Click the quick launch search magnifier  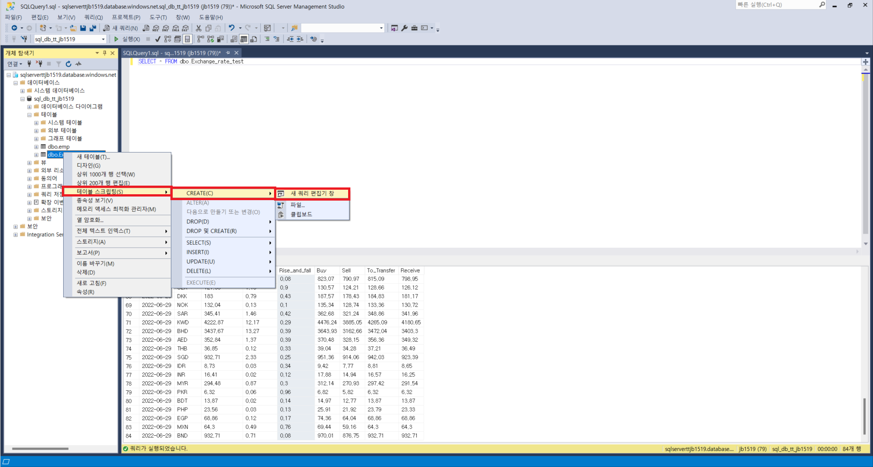click(822, 5)
